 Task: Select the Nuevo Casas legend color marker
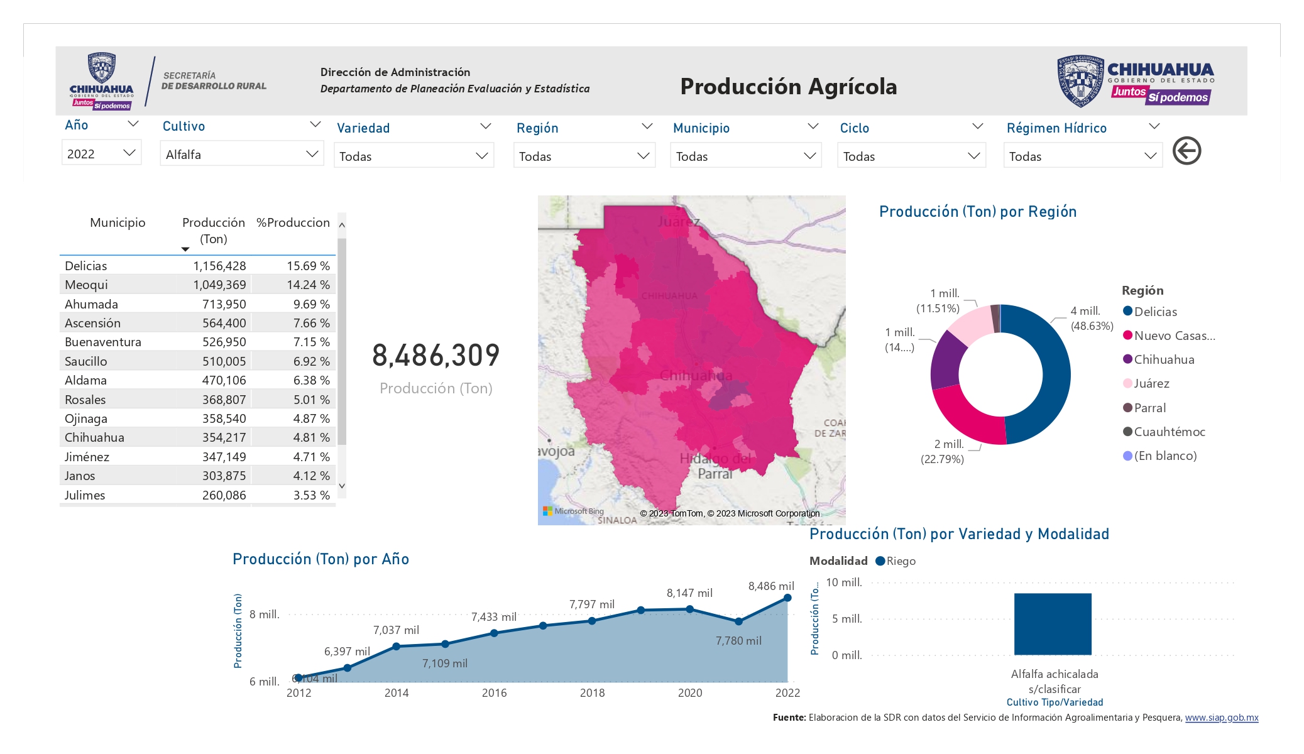tap(1127, 335)
